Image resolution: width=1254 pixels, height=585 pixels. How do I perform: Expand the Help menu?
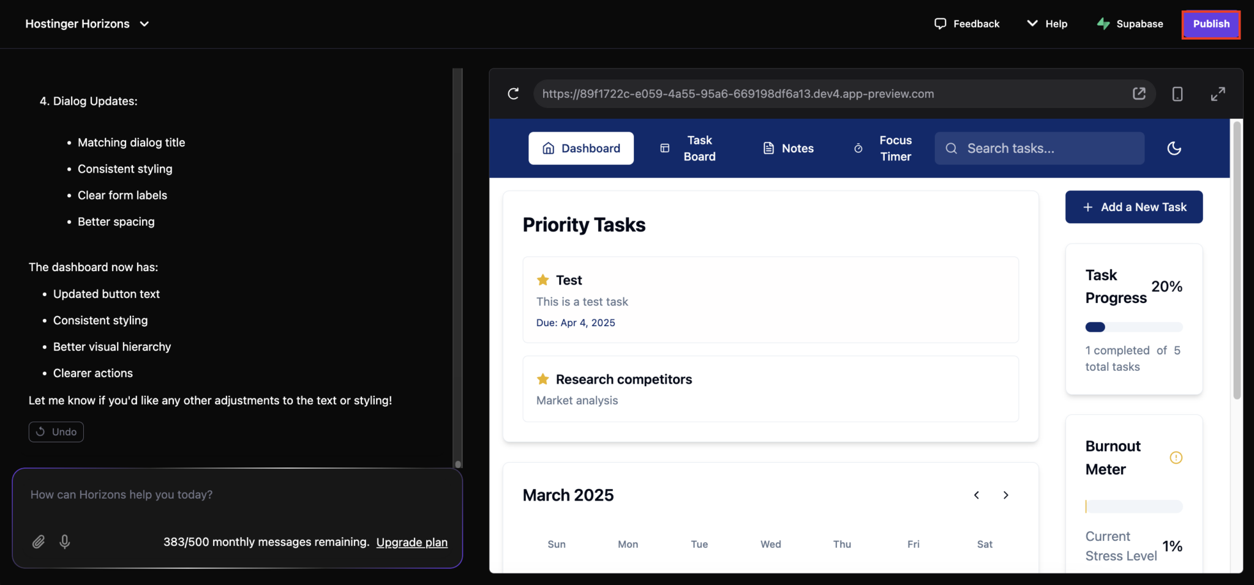coord(1048,24)
